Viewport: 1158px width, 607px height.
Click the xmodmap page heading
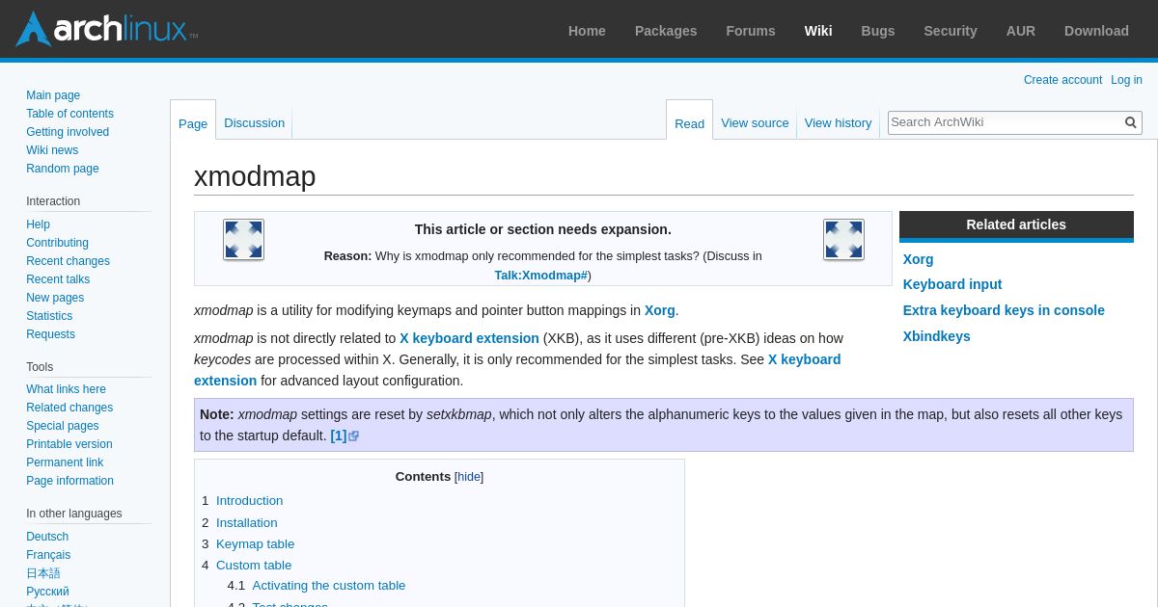255,176
